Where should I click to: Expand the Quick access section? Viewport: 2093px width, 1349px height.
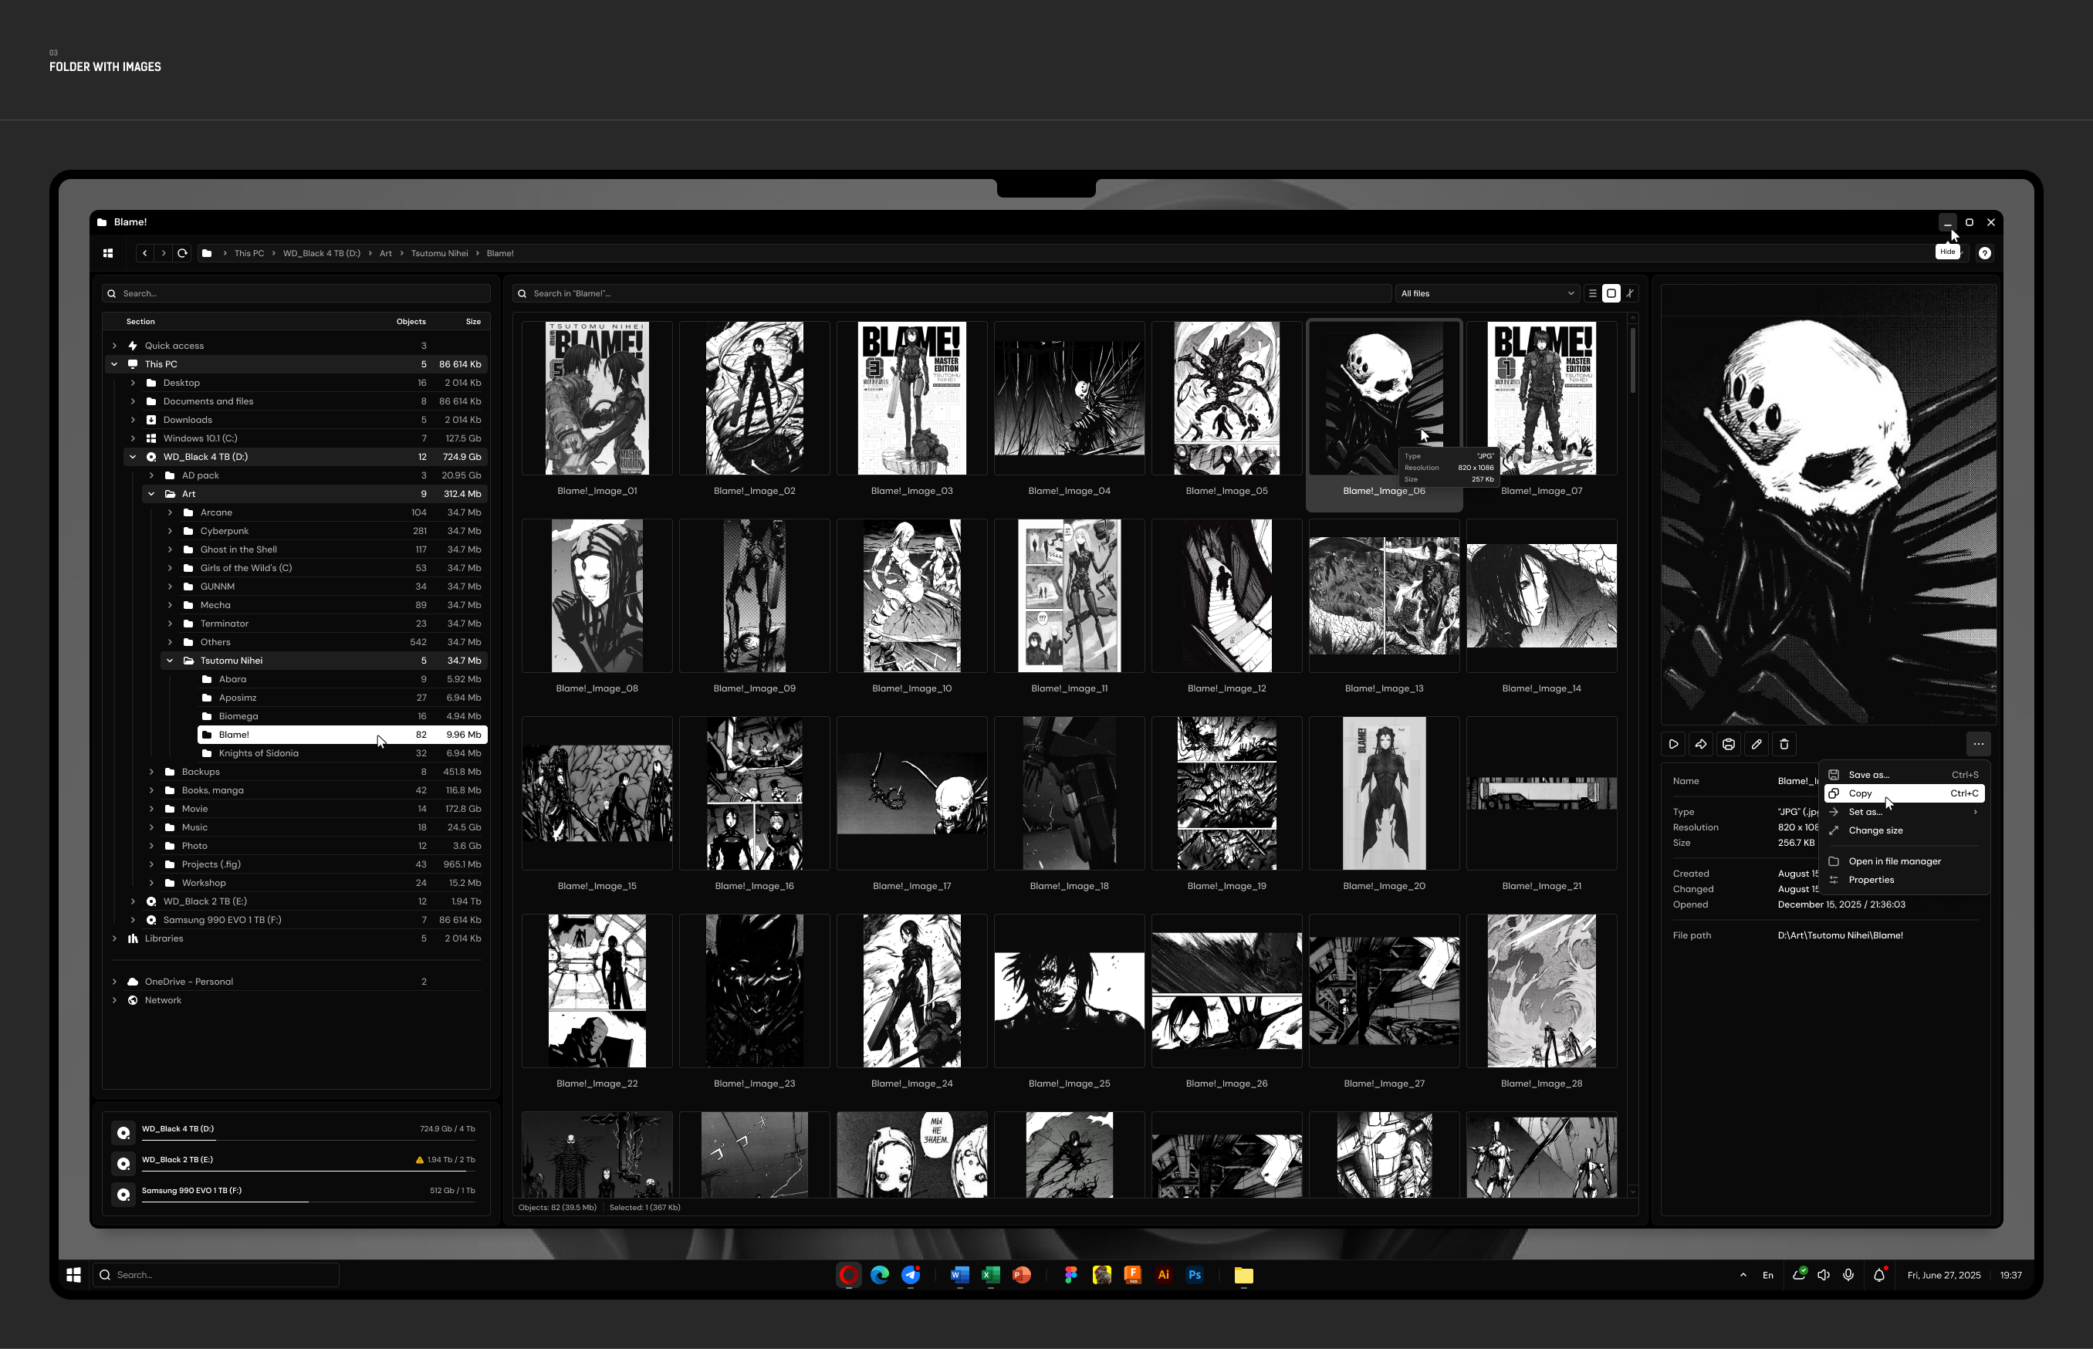pyautogui.click(x=115, y=346)
